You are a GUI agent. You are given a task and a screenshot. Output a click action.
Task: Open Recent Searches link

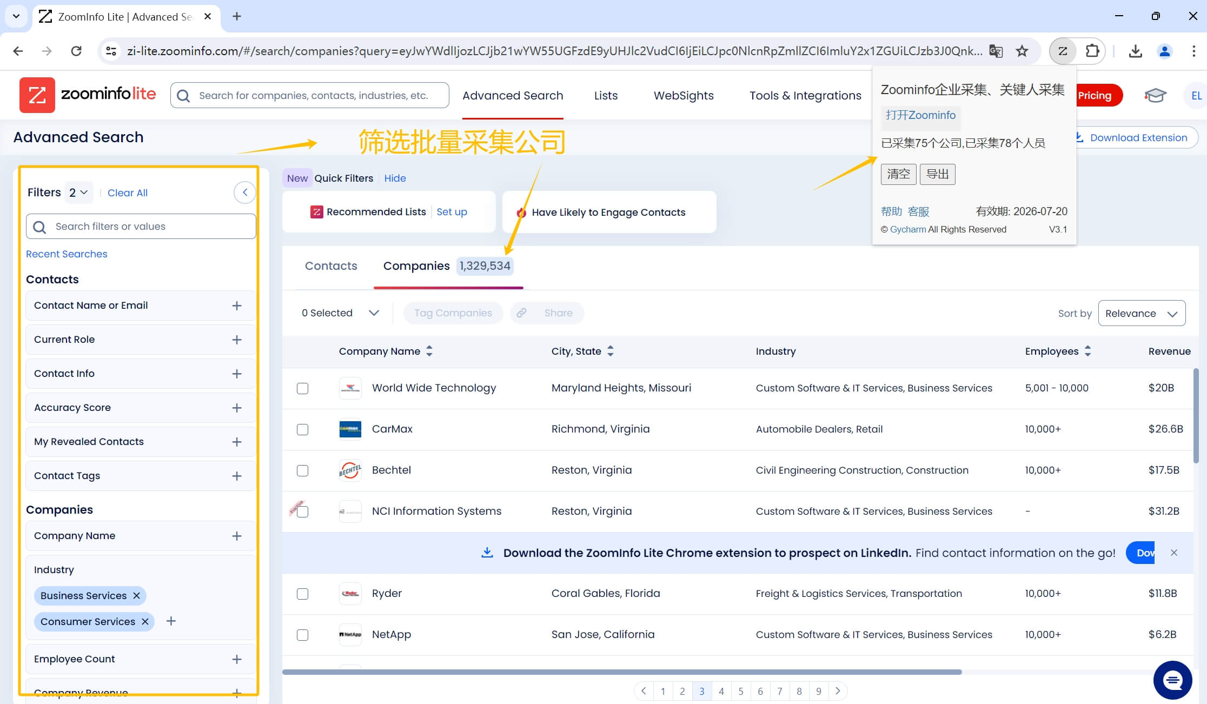pyautogui.click(x=67, y=254)
